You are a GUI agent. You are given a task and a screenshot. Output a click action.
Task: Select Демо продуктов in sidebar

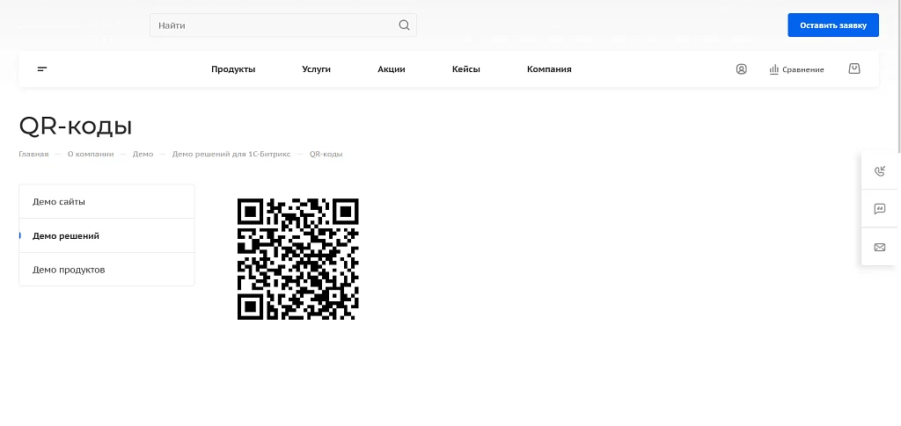[x=106, y=270]
